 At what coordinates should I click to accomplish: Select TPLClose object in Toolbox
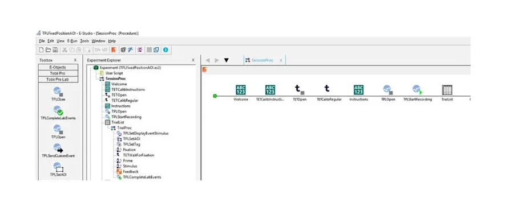pyautogui.click(x=58, y=93)
